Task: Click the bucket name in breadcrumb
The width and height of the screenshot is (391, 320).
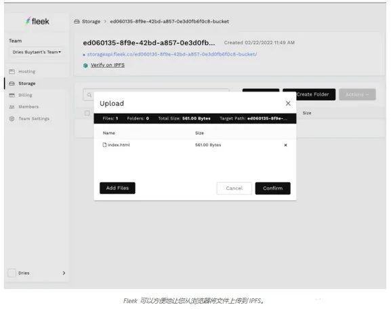Action: [169, 22]
